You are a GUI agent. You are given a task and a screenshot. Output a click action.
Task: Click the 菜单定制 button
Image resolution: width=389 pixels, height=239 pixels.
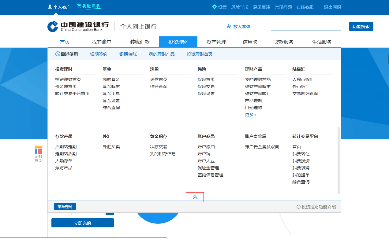click(x=65, y=207)
